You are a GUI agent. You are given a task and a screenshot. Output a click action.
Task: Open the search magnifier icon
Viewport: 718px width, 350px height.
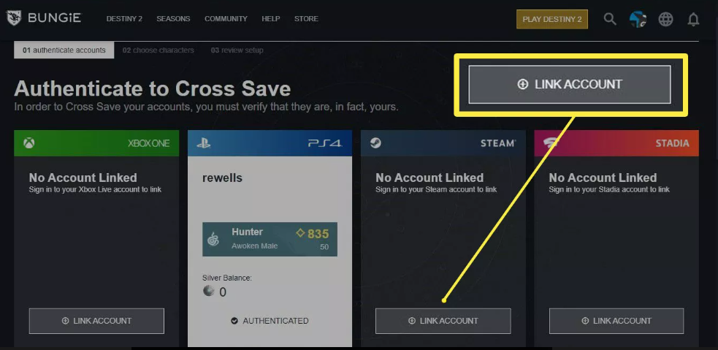click(609, 19)
